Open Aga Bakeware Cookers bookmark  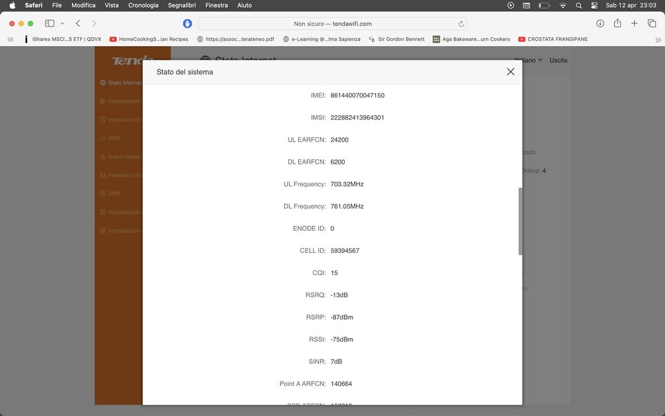[x=471, y=39]
